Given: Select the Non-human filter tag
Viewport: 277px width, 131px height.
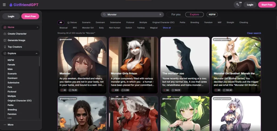Looking at the screenshot, I should (x=115, y=28).
